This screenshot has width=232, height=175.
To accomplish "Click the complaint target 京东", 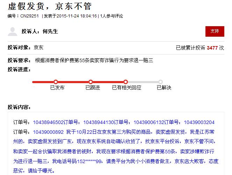I will [x=38, y=48].
